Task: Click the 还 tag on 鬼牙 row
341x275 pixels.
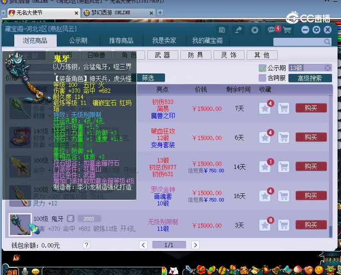Action: point(71,218)
